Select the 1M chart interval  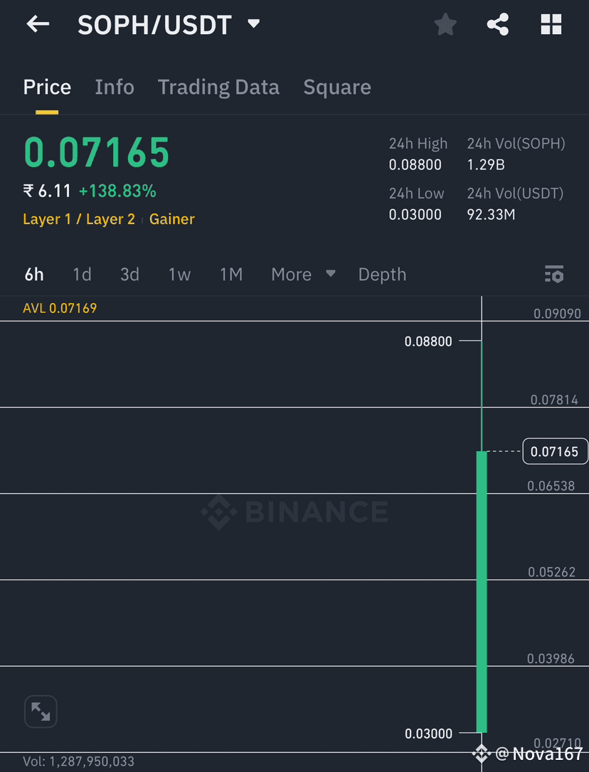tap(231, 274)
